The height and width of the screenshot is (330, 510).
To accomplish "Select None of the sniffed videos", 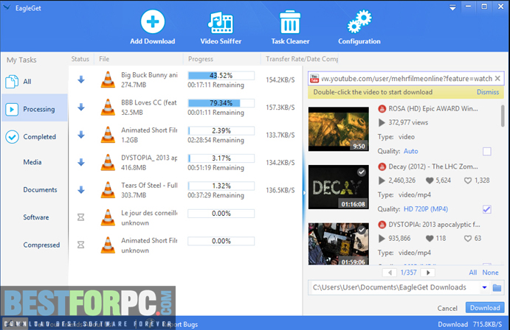I will point(491,273).
